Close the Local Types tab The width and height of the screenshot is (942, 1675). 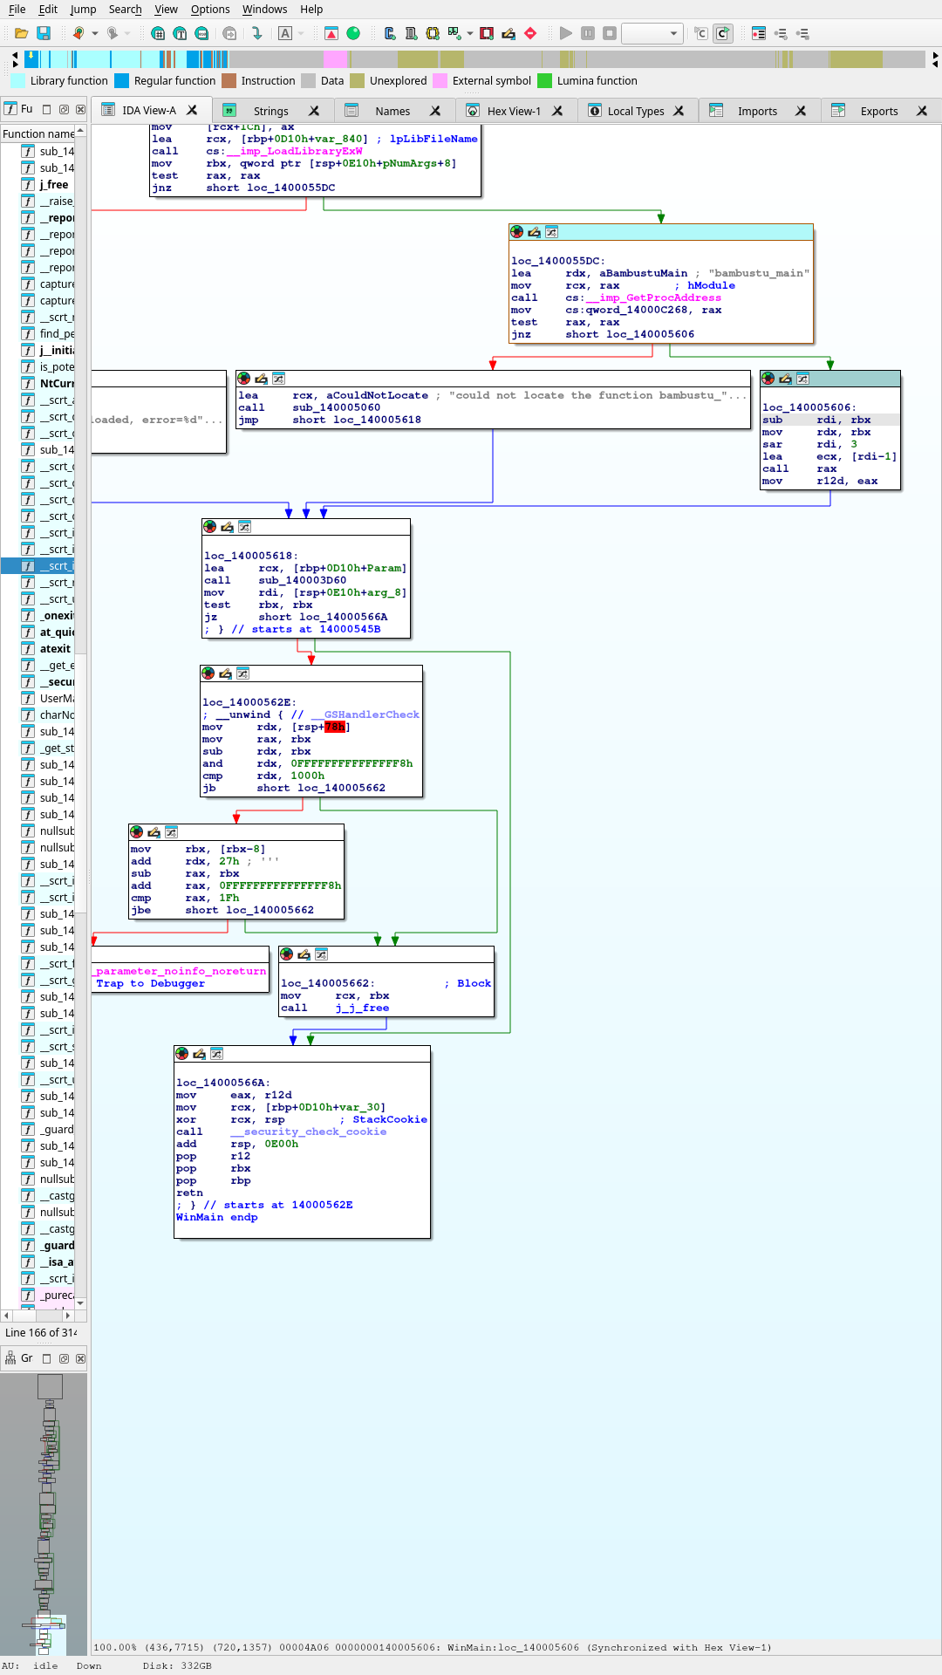[x=679, y=111]
